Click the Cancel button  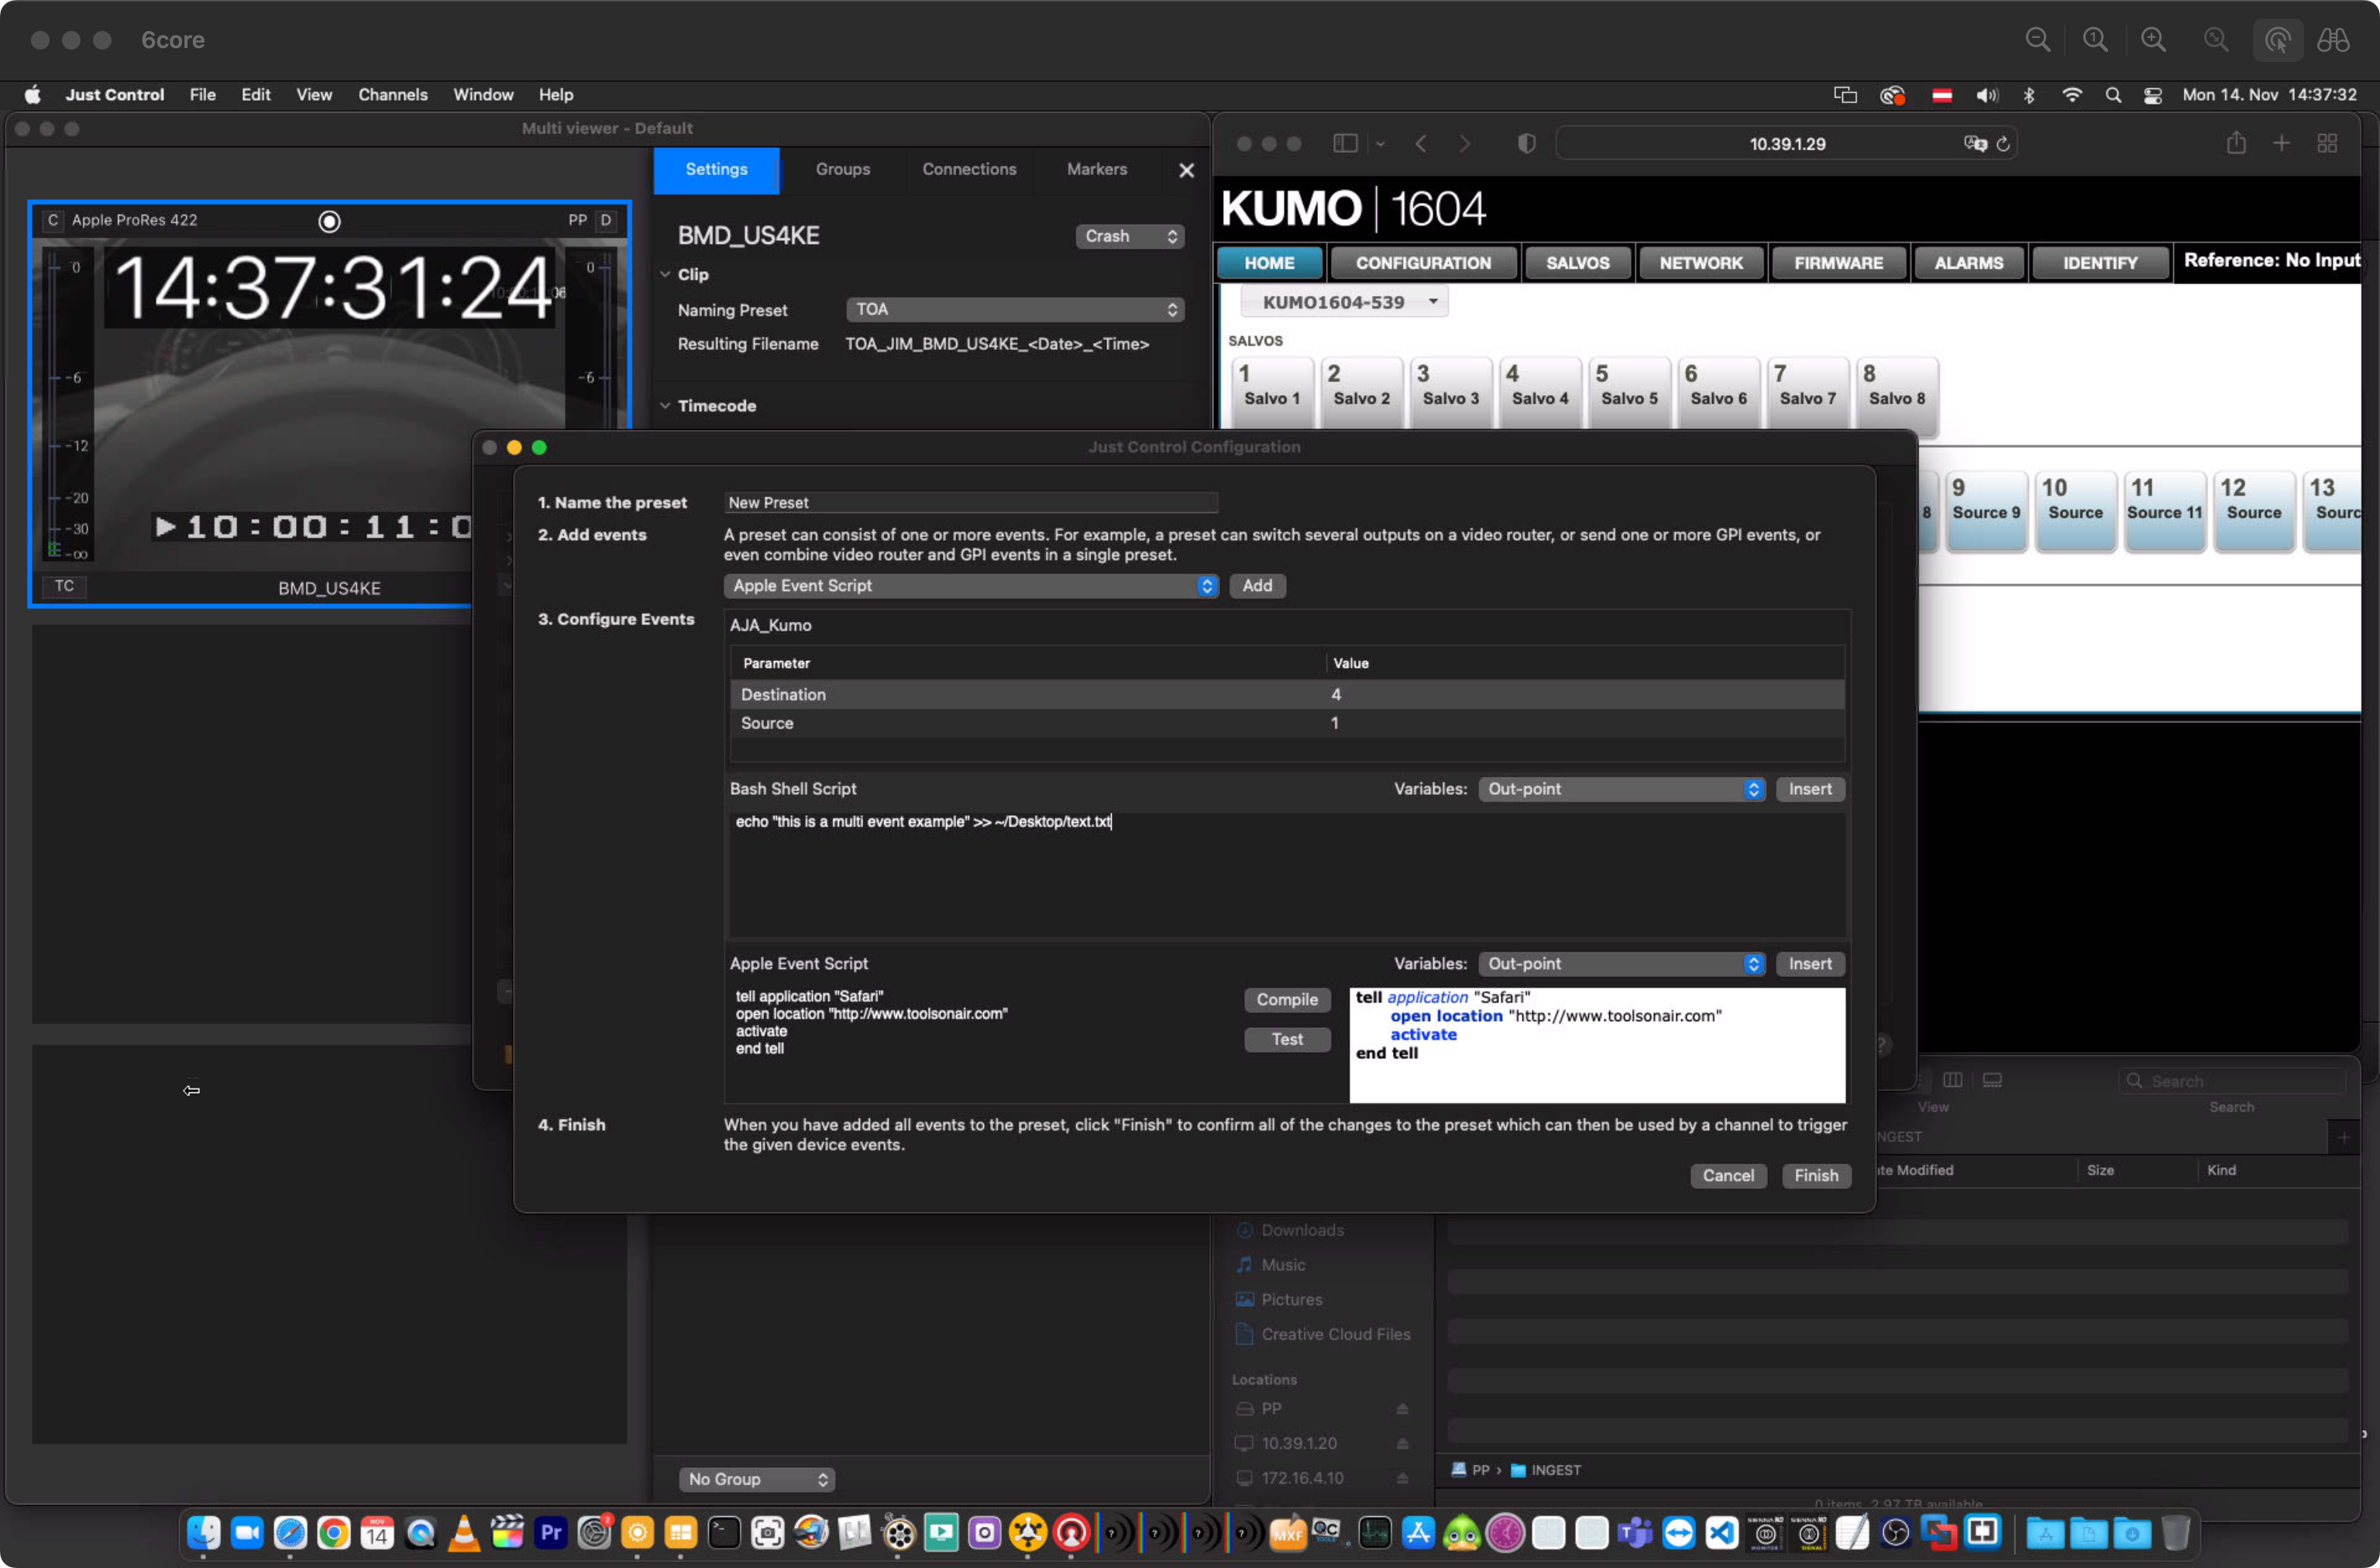point(1728,1176)
